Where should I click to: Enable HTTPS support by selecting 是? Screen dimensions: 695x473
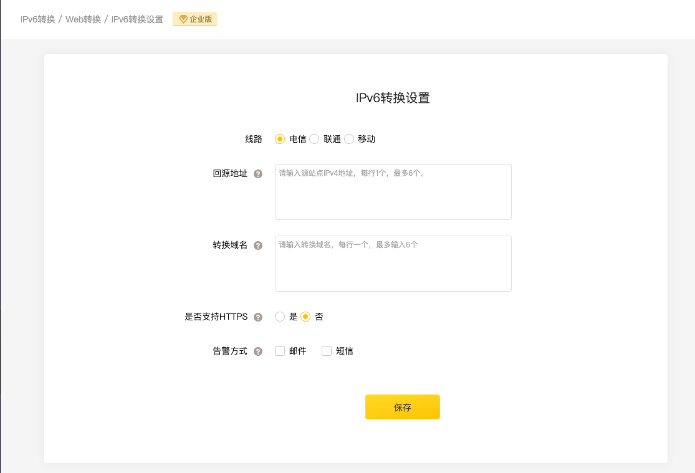pyautogui.click(x=280, y=317)
